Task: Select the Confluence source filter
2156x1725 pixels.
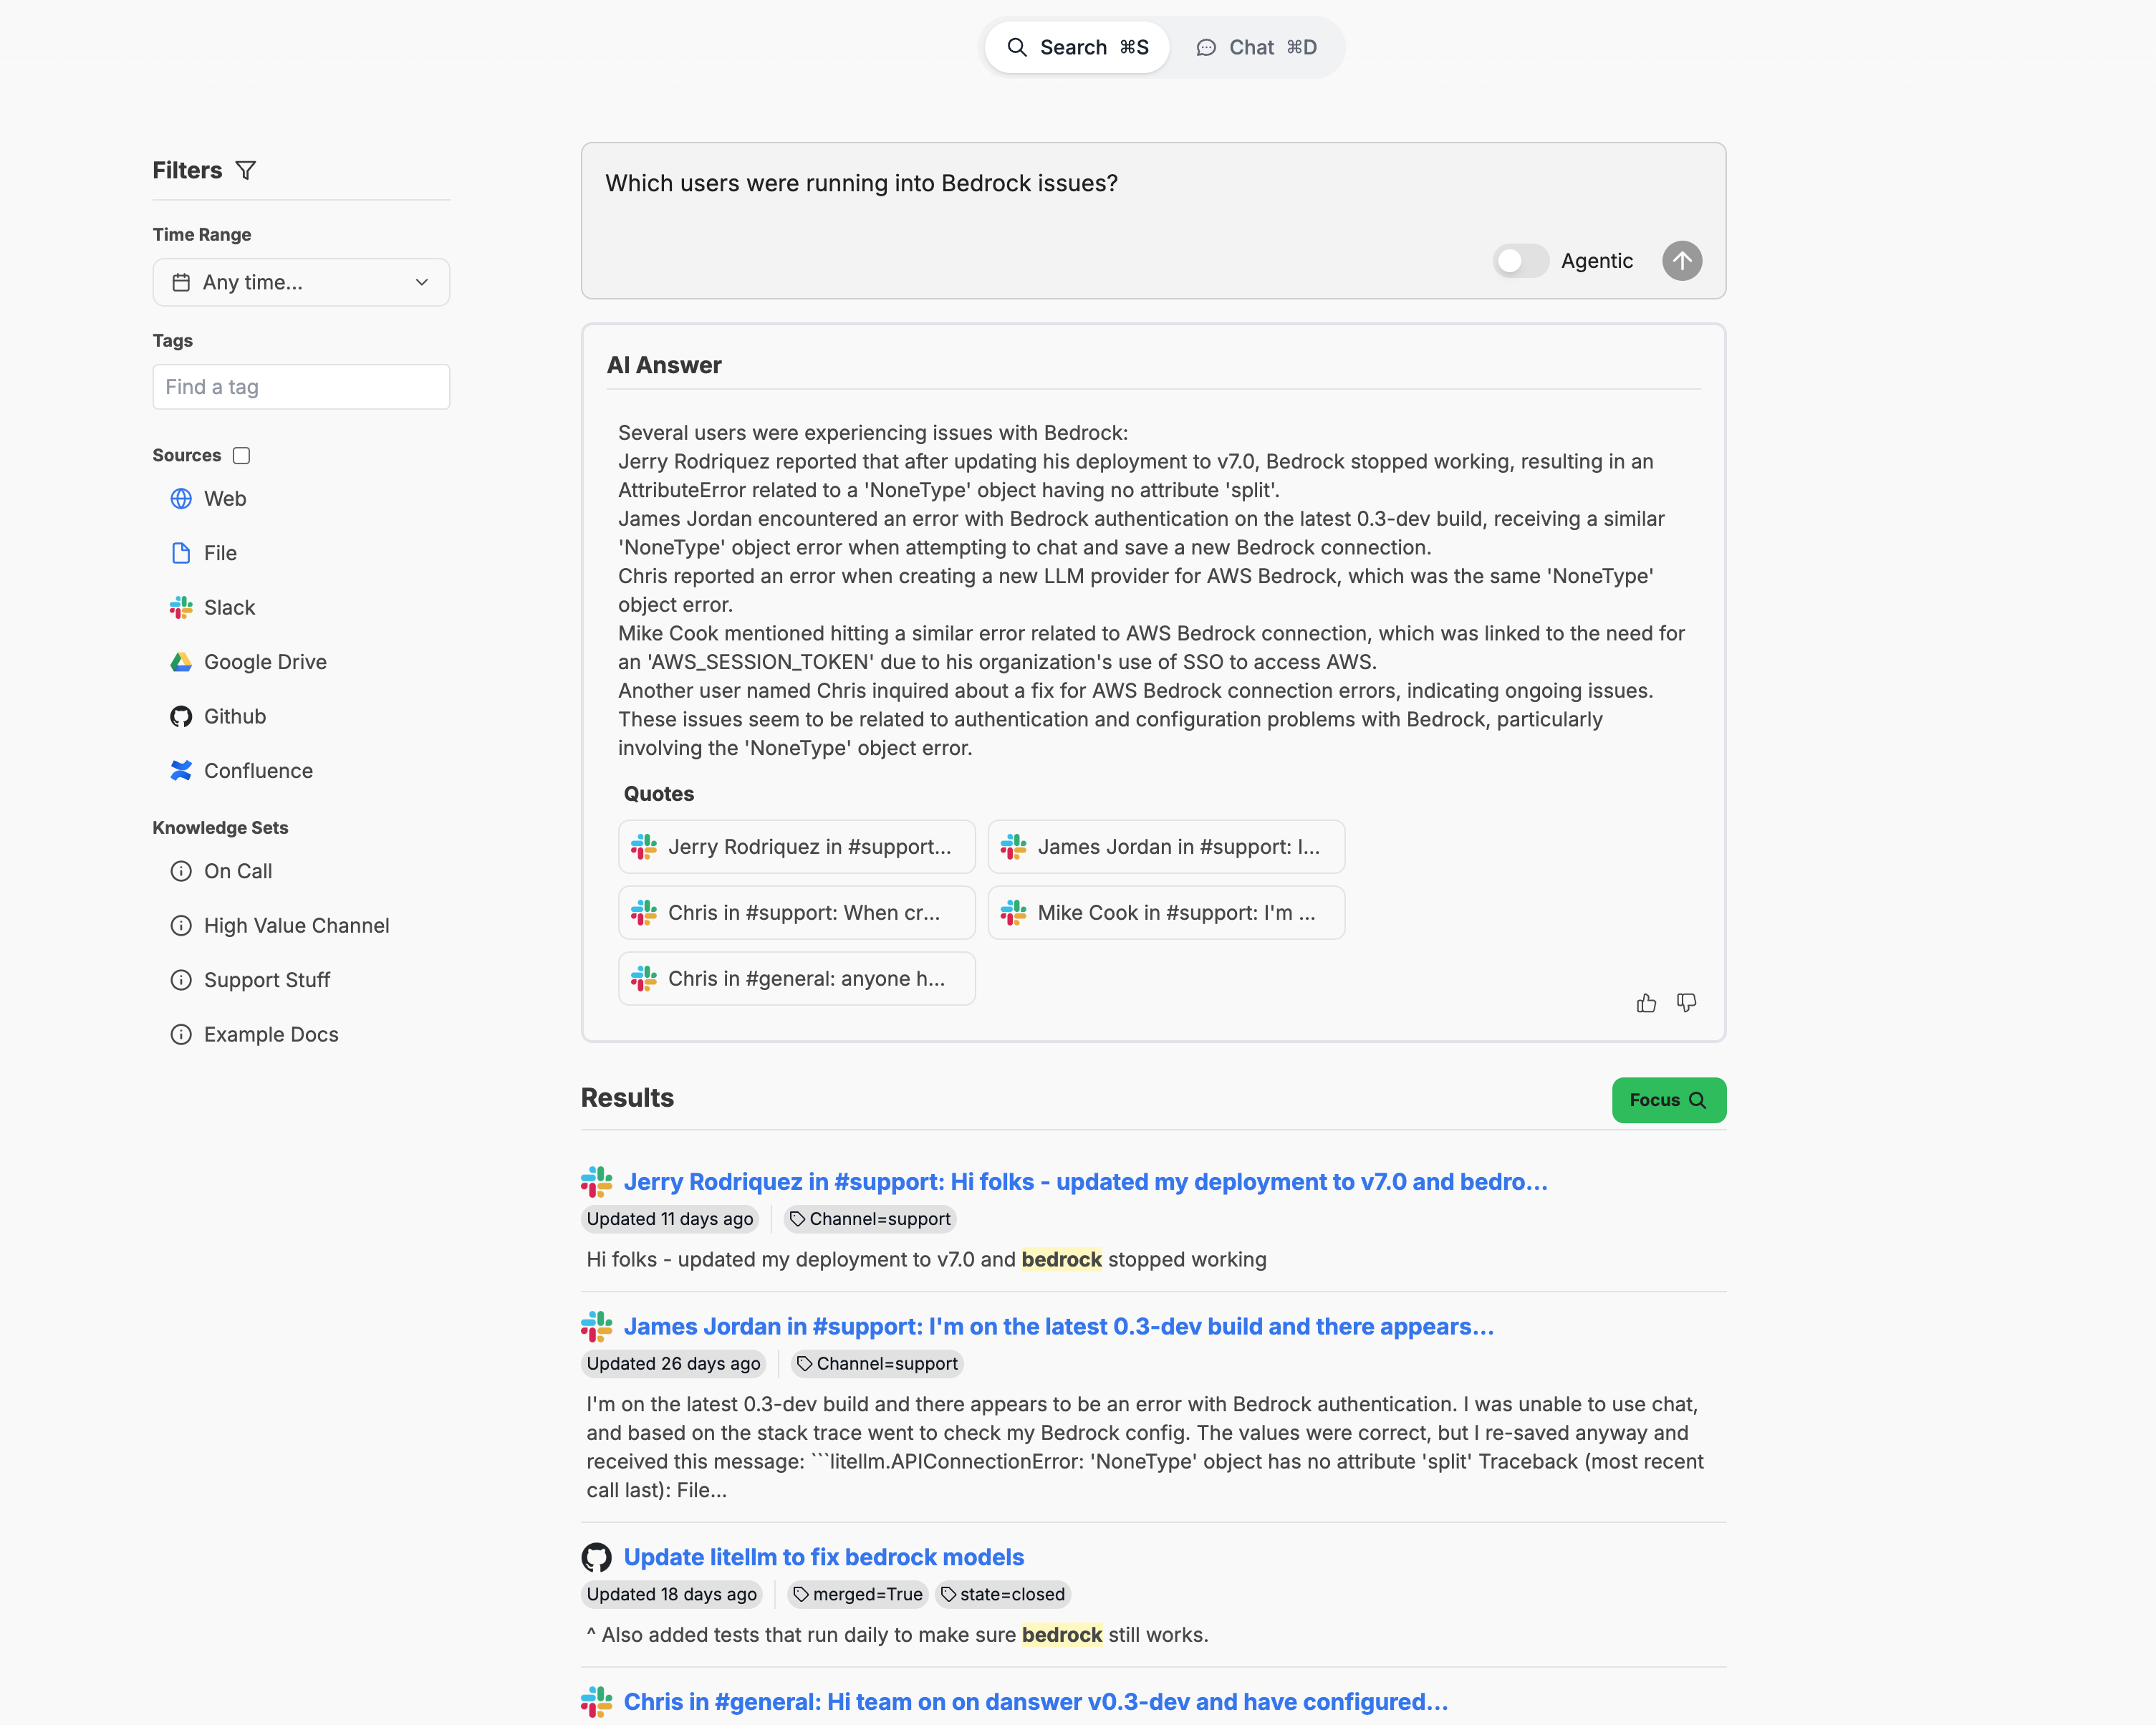Action: (258, 770)
